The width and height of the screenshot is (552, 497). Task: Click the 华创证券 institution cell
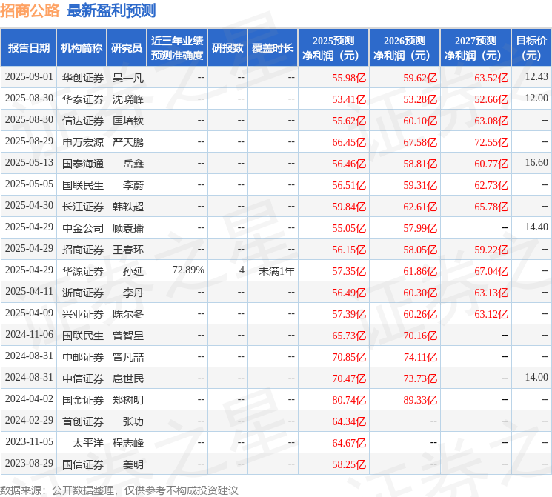pyautogui.click(x=83, y=78)
